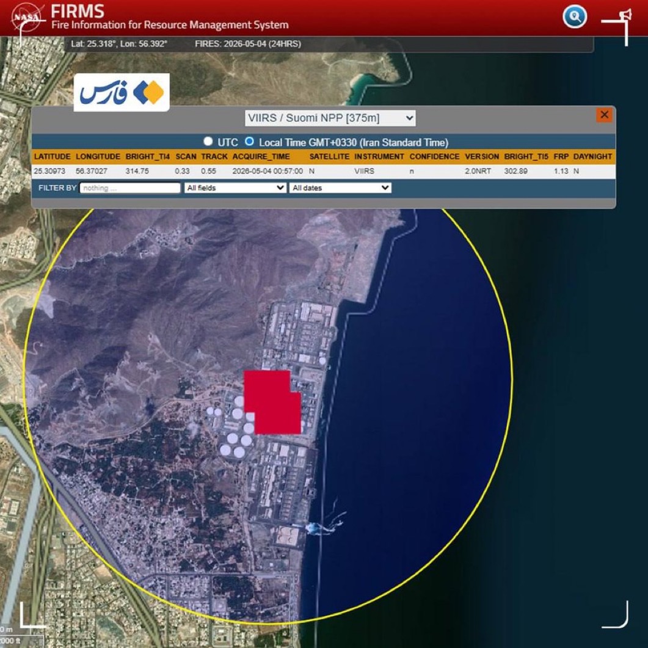Click latitude value 25.30973
Viewport: 648px width, 648px height.
tap(49, 171)
